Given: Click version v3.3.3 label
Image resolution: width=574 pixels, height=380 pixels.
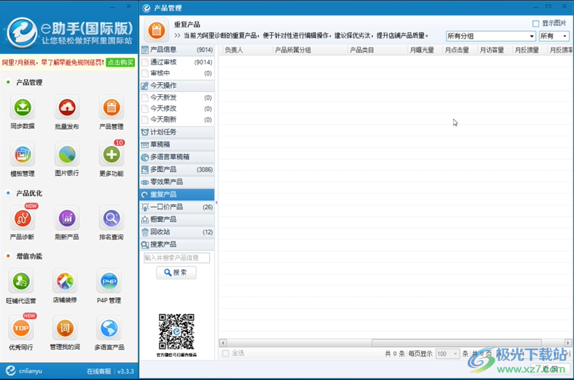Looking at the screenshot, I should click(x=126, y=371).
